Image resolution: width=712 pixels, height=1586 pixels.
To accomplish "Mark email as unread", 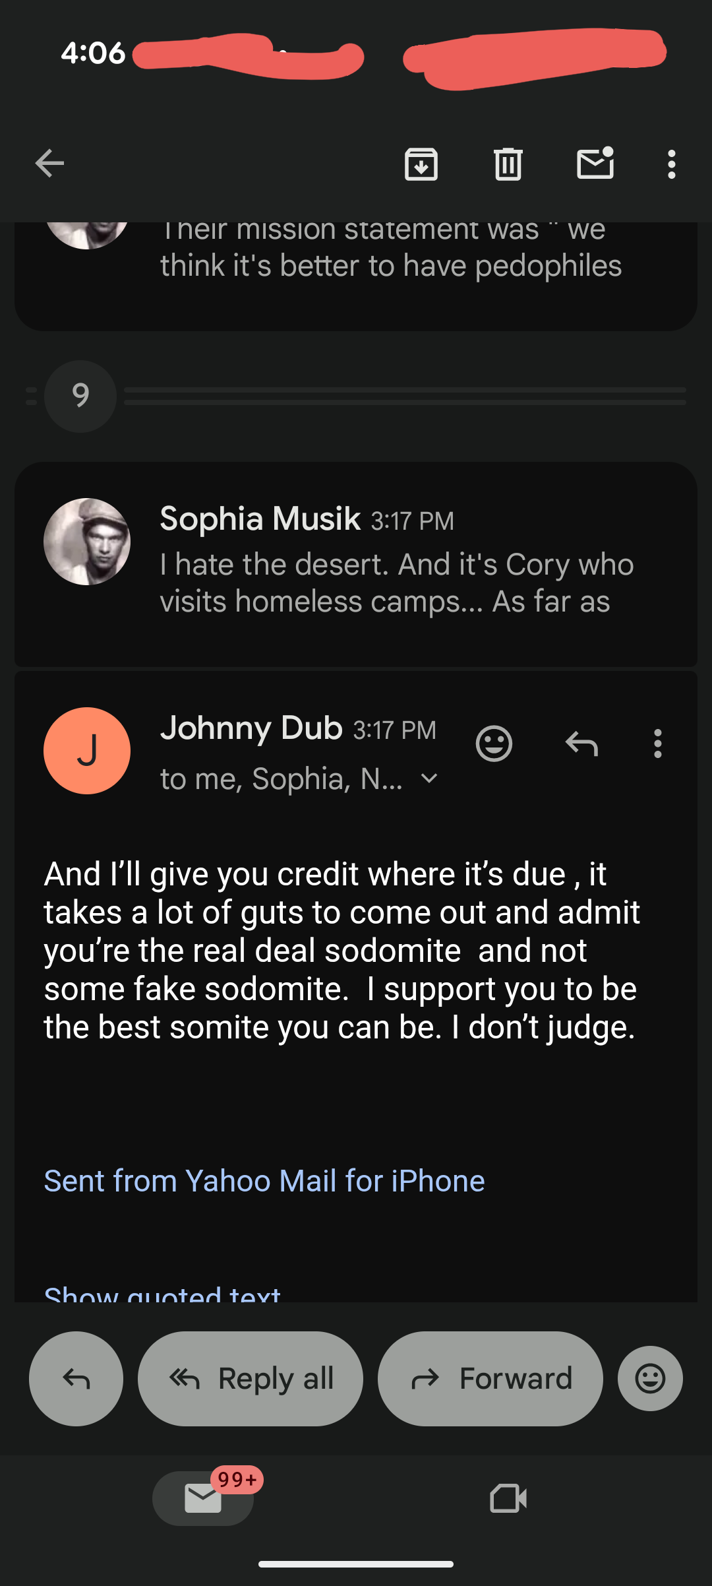I will [595, 162].
